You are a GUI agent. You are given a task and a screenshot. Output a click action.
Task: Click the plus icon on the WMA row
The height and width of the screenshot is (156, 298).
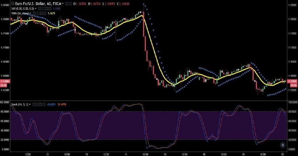(41, 13)
